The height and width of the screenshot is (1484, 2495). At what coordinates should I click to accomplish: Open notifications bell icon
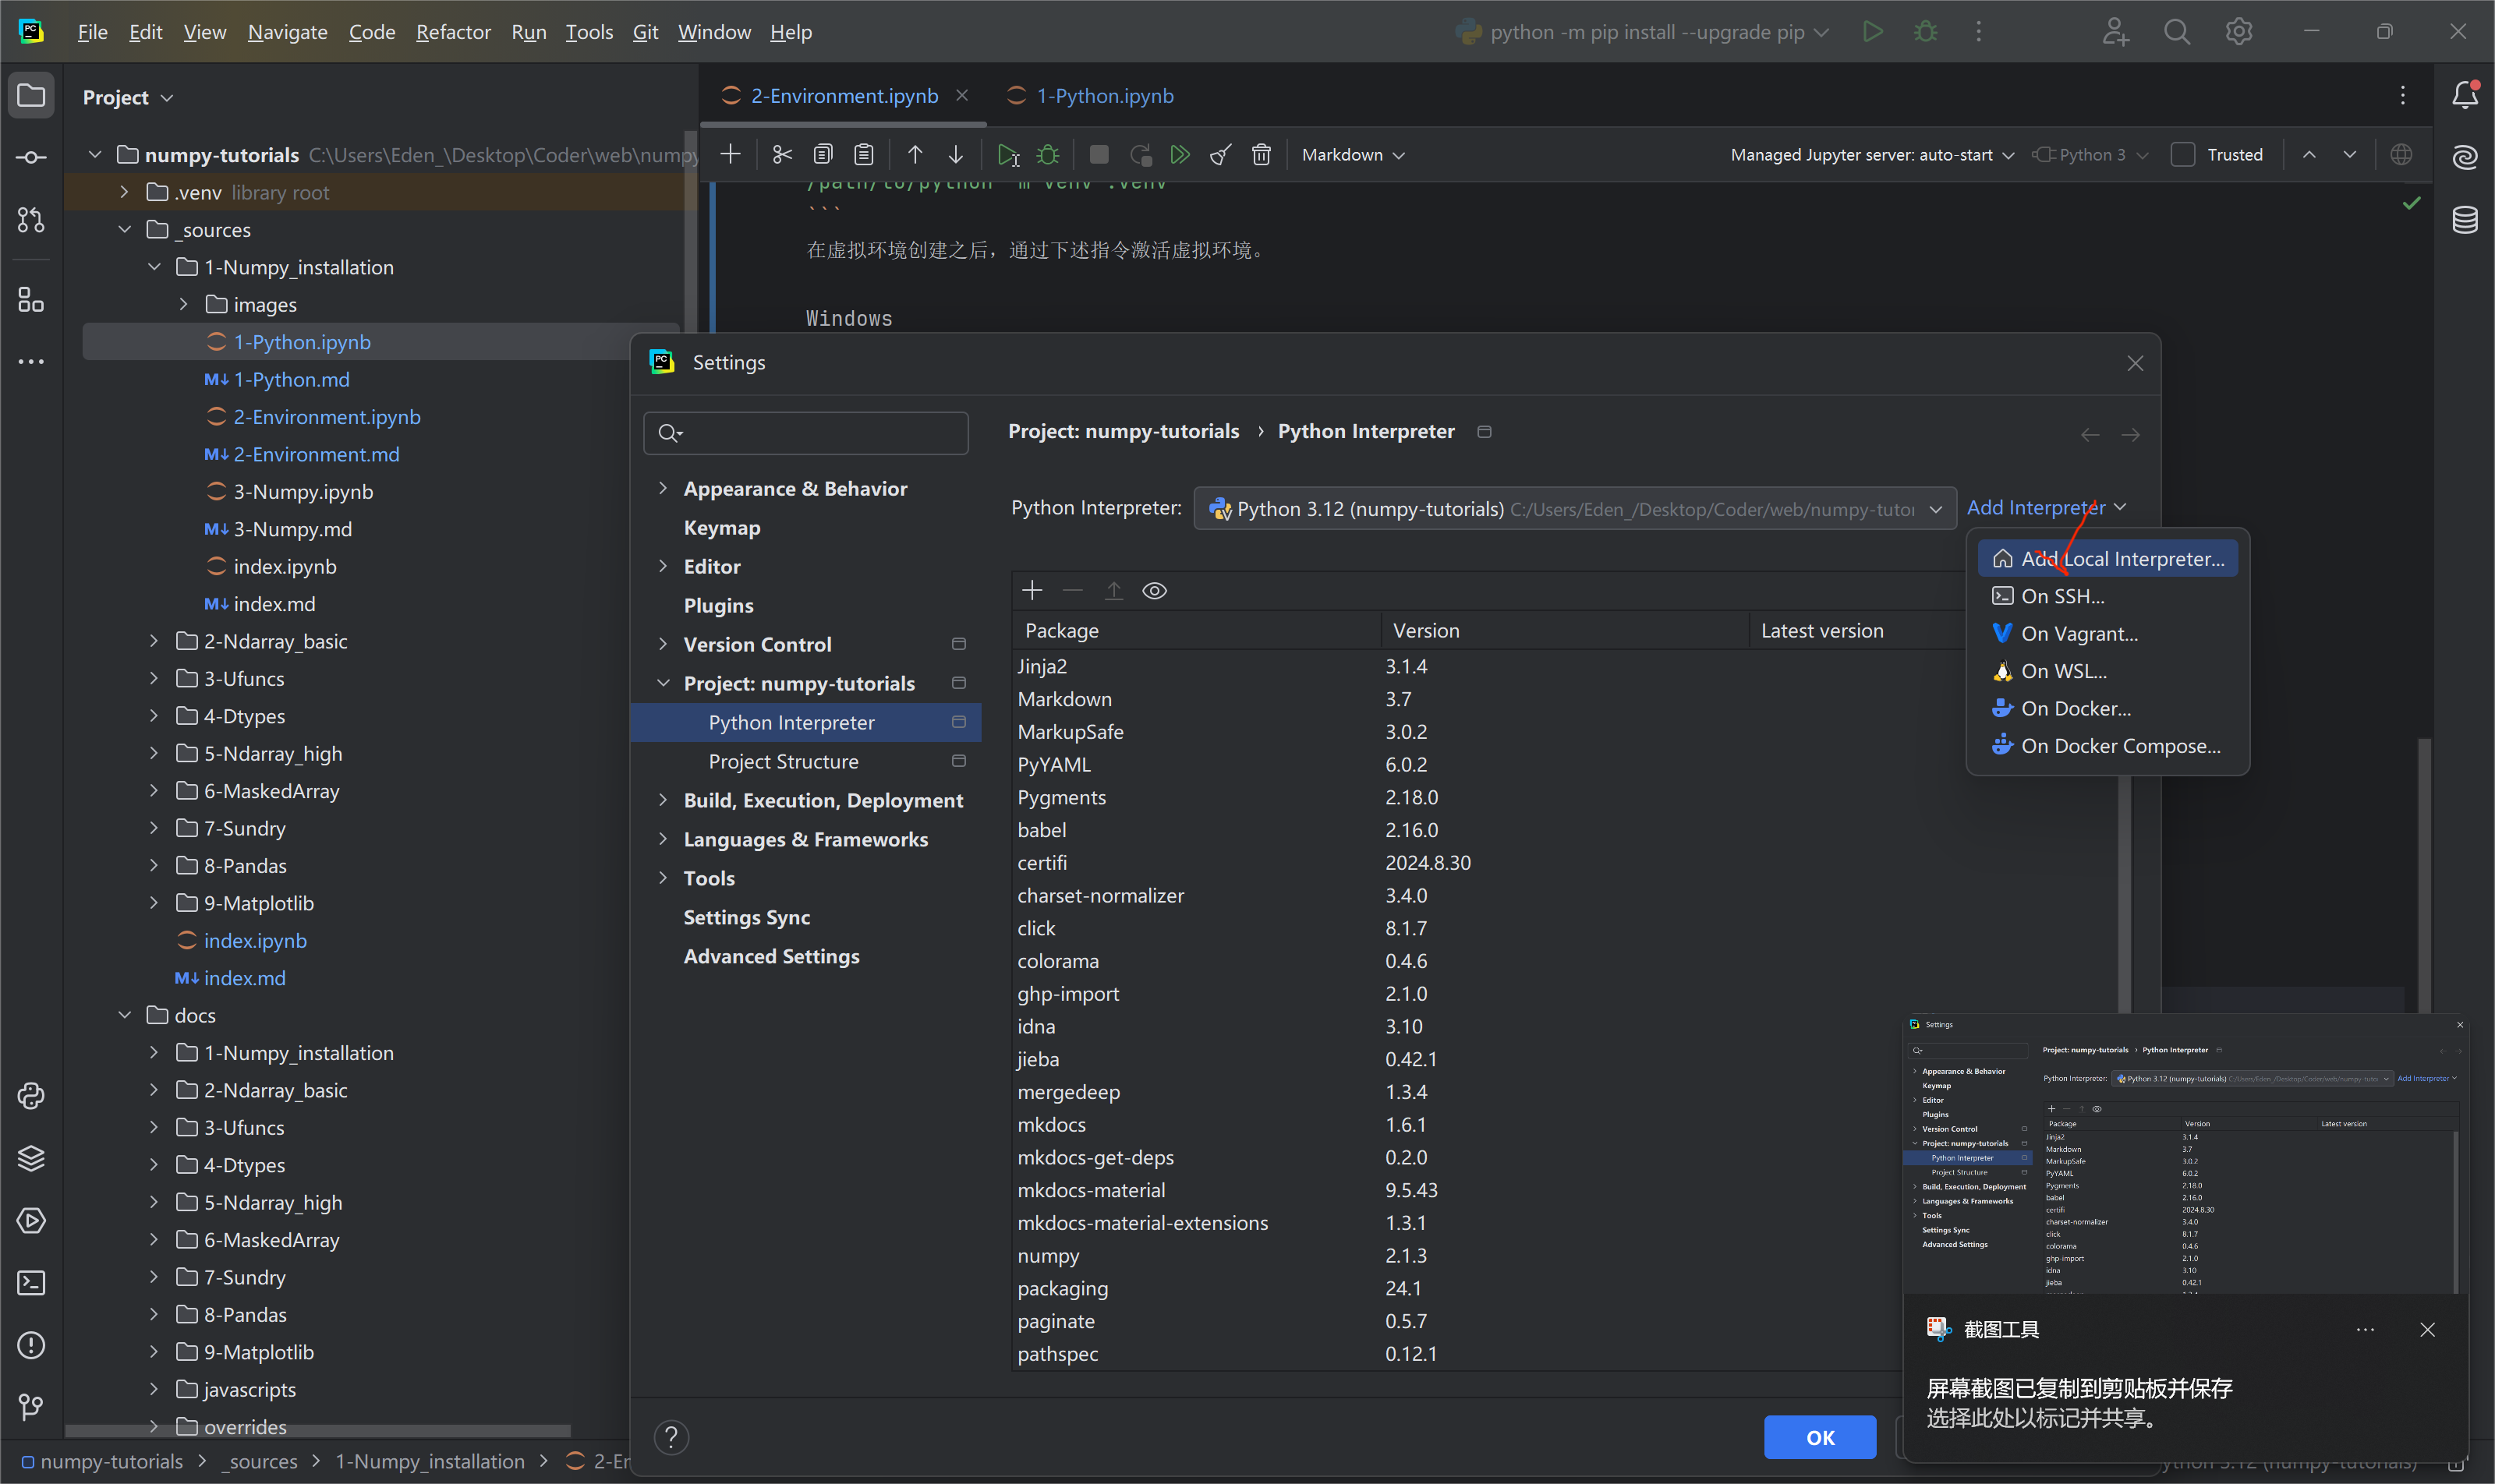coord(2465,95)
